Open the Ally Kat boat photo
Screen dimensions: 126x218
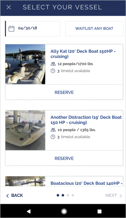click(25, 64)
